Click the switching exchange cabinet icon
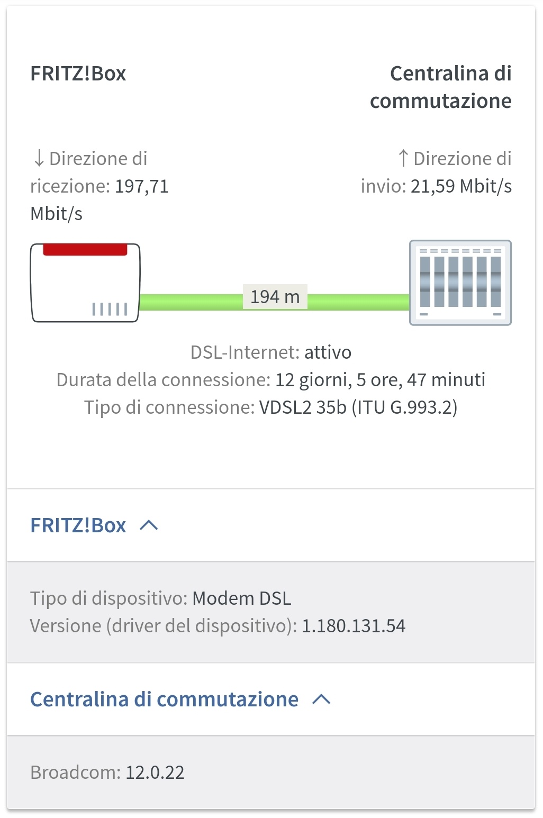Viewport: 543px width, 818px height. tap(460, 283)
